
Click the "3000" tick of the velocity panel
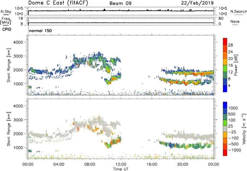18,120
